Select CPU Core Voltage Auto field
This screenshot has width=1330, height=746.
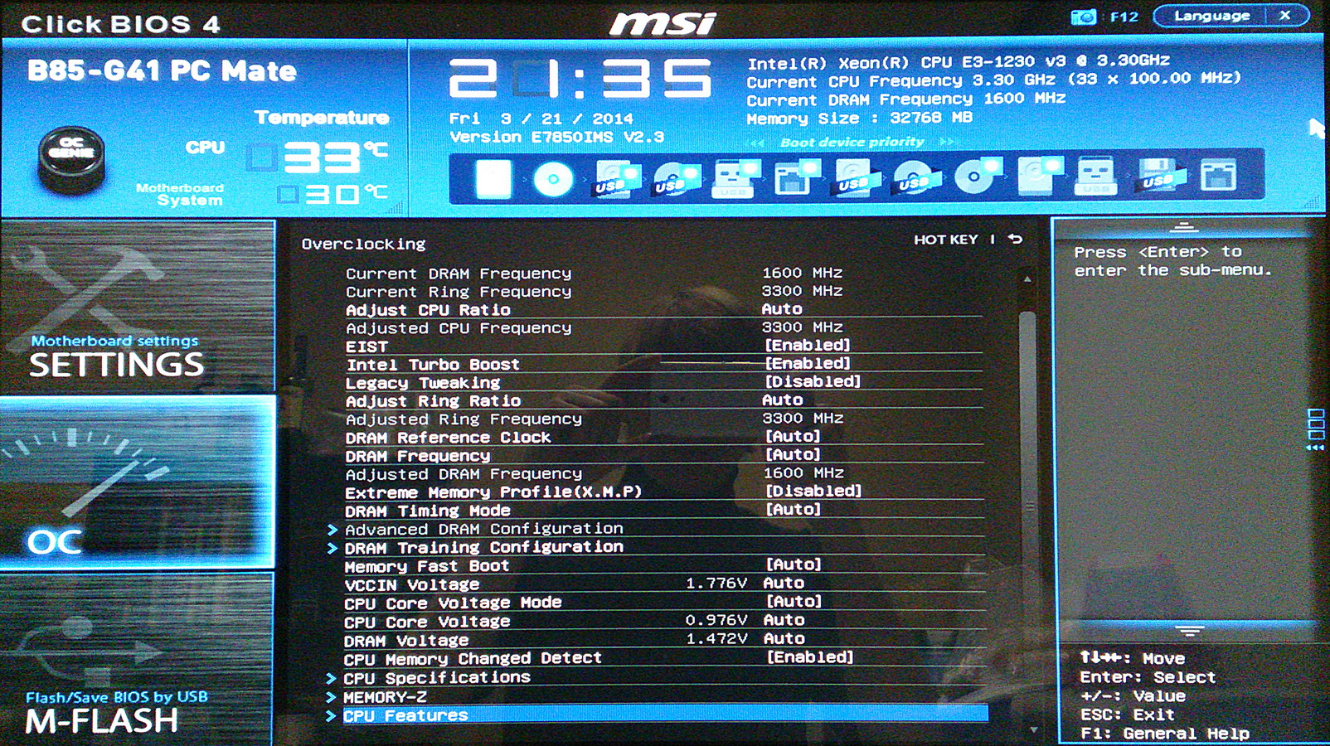click(784, 620)
